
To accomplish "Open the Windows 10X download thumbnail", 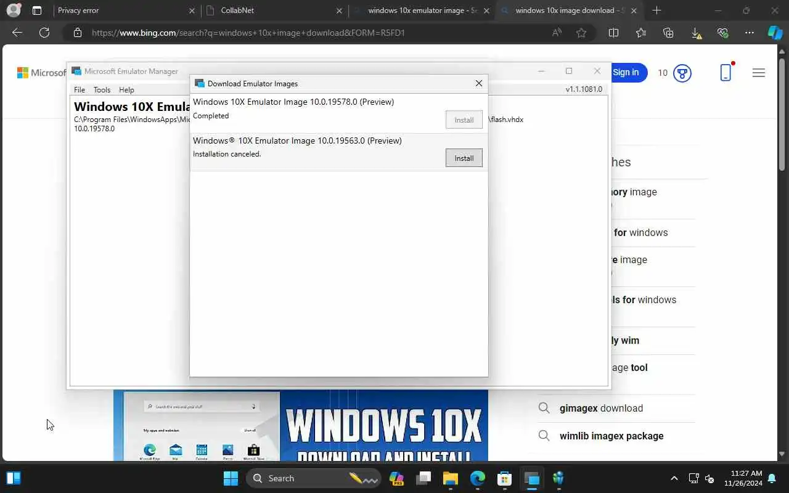I will [301, 426].
